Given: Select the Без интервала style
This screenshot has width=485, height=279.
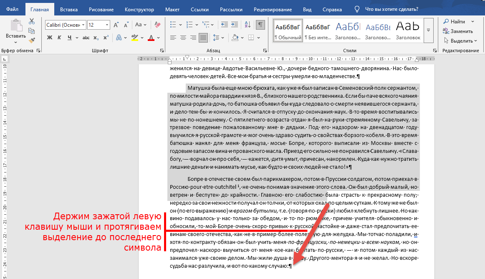Looking at the screenshot, I should tap(318, 30).
